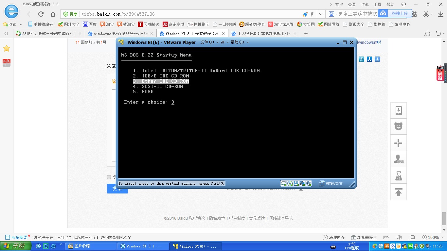Expand the 收藏 favorites dropdown arrow
The height and width of the screenshot is (251, 447).
pos(21,25)
